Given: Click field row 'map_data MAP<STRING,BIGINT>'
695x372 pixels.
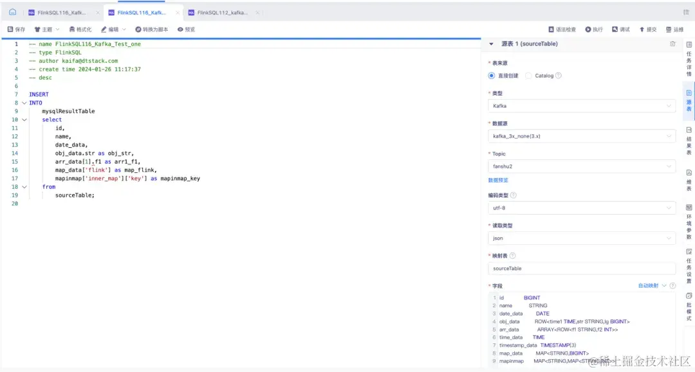Looking at the screenshot, I should [x=582, y=353].
